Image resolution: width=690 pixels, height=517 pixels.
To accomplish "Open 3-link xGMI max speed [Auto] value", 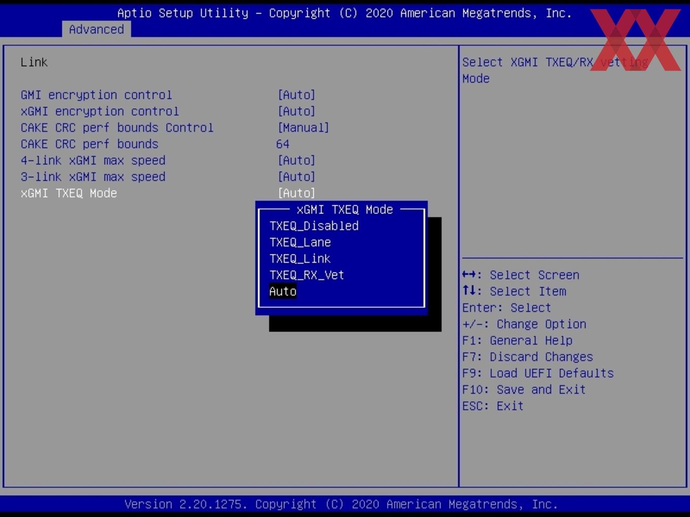I will (297, 177).
